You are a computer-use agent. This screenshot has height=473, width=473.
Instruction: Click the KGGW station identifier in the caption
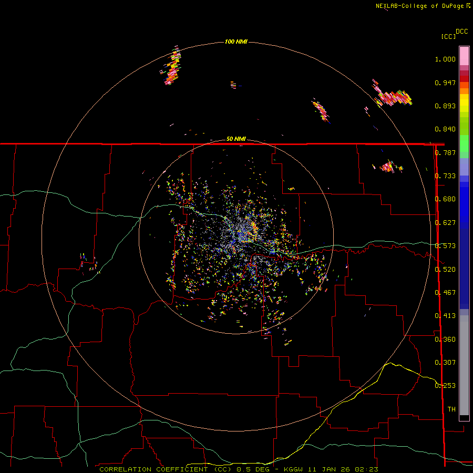pos(293,469)
